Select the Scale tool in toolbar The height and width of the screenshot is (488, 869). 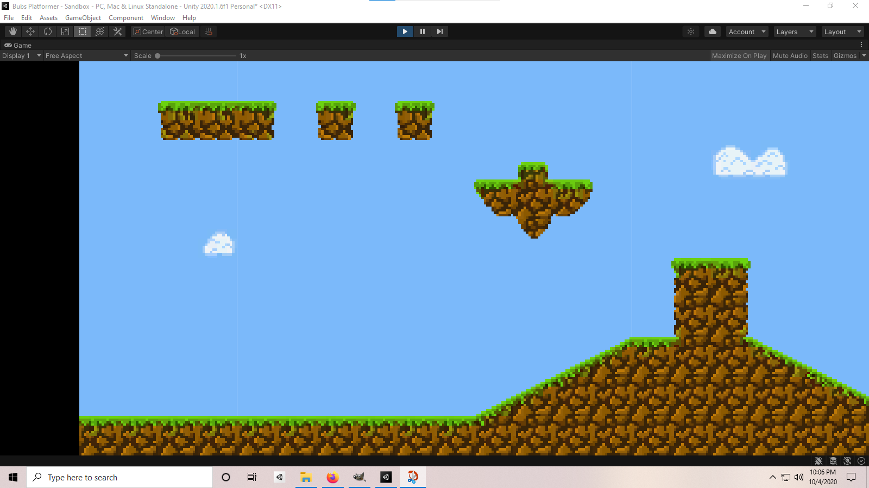click(65, 31)
